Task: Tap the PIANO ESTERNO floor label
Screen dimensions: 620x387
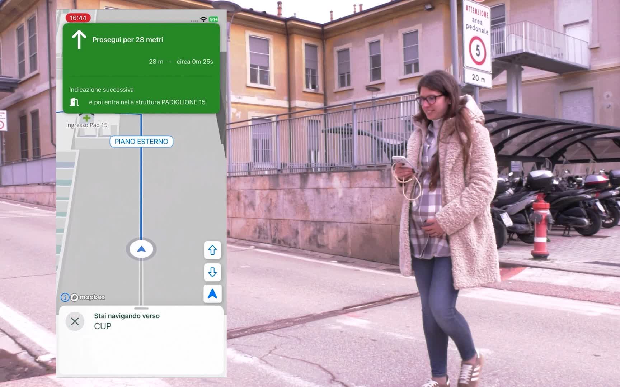Action: point(141,142)
